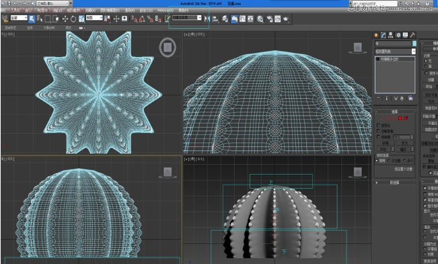Open the Schematic View
Viewport: 438px width, 264px height.
250,19
